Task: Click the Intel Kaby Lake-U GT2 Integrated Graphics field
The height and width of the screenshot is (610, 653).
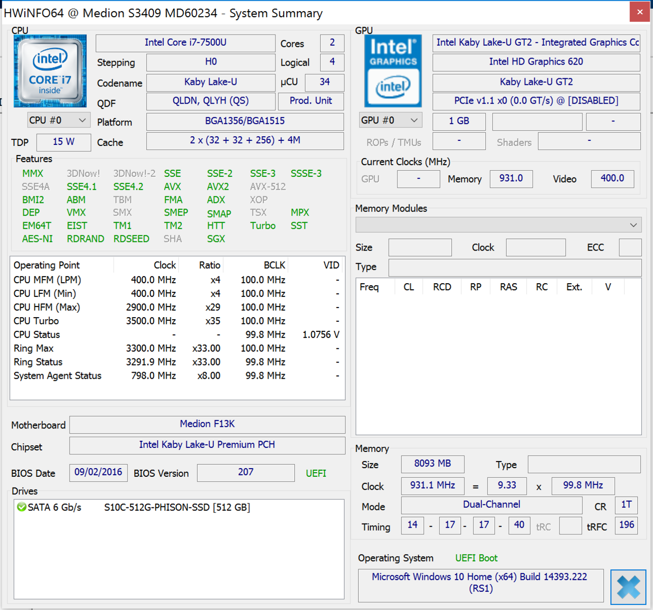Action: 536,43
